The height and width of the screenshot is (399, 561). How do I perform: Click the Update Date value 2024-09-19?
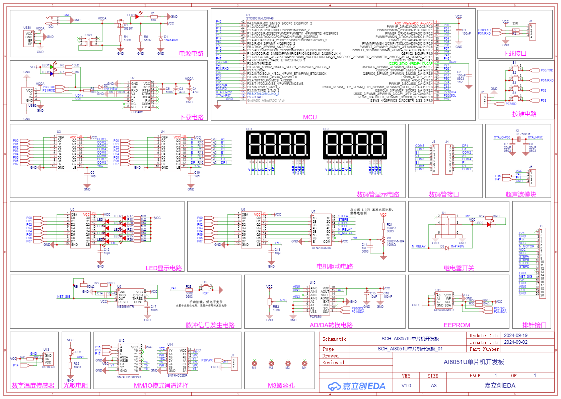coord(515,335)
